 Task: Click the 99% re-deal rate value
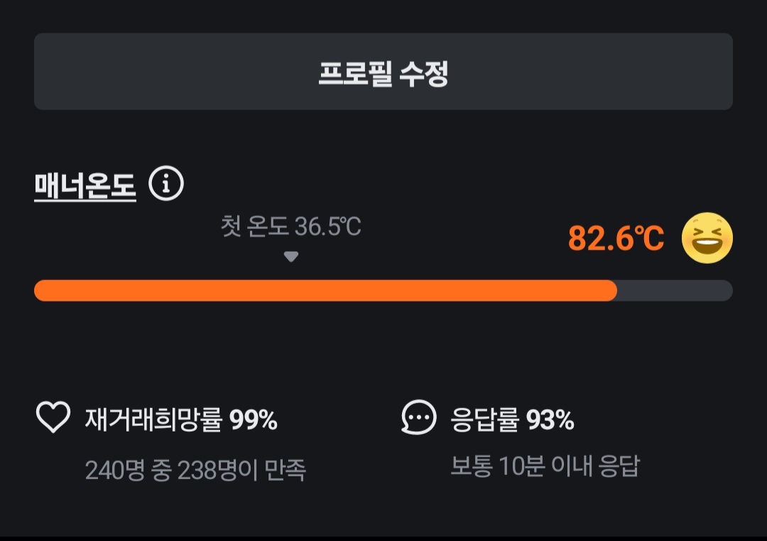pyautogui.click(x=254, y=420)
